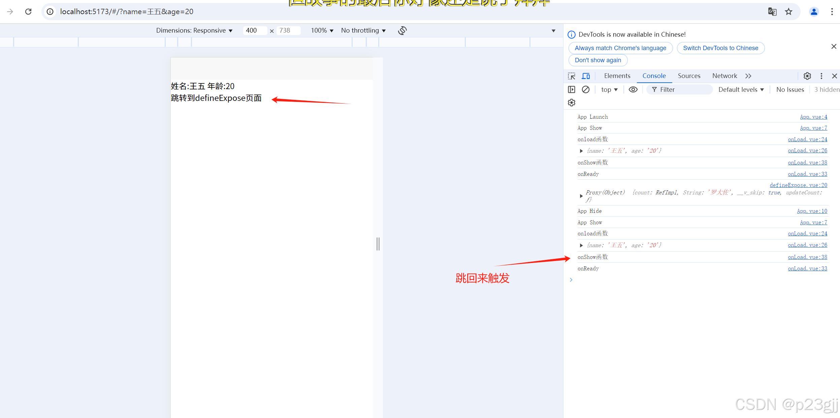
Task: Click the Google Translate icon in address bar
Action: pyautogui.click(x=772, y=12)
